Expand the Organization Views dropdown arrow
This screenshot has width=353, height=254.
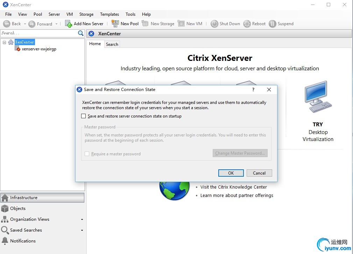click(82, 220)
